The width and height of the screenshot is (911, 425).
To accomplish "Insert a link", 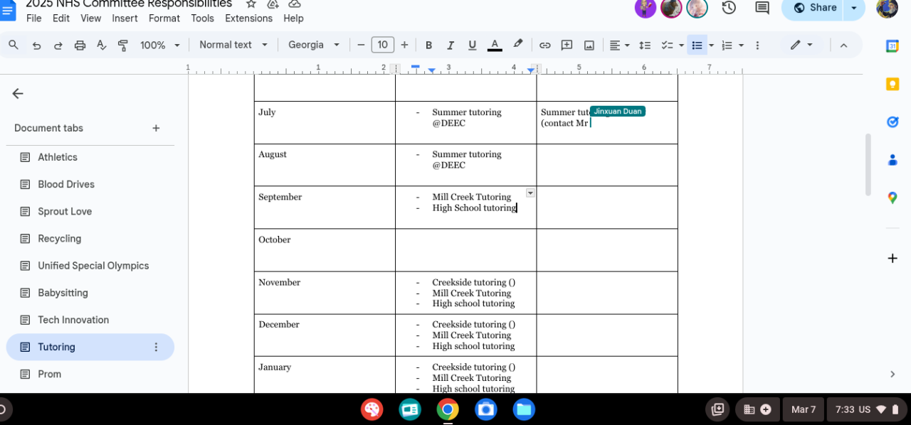I will 544,45.
